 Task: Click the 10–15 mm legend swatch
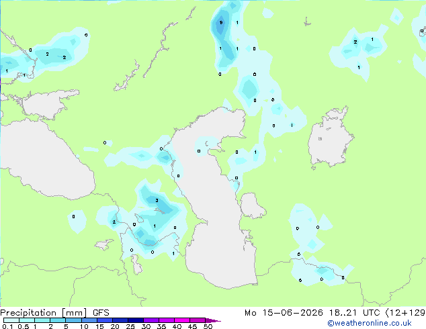click(89, 320)
